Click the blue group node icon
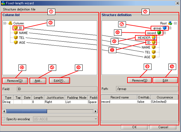 coord(165,28)
